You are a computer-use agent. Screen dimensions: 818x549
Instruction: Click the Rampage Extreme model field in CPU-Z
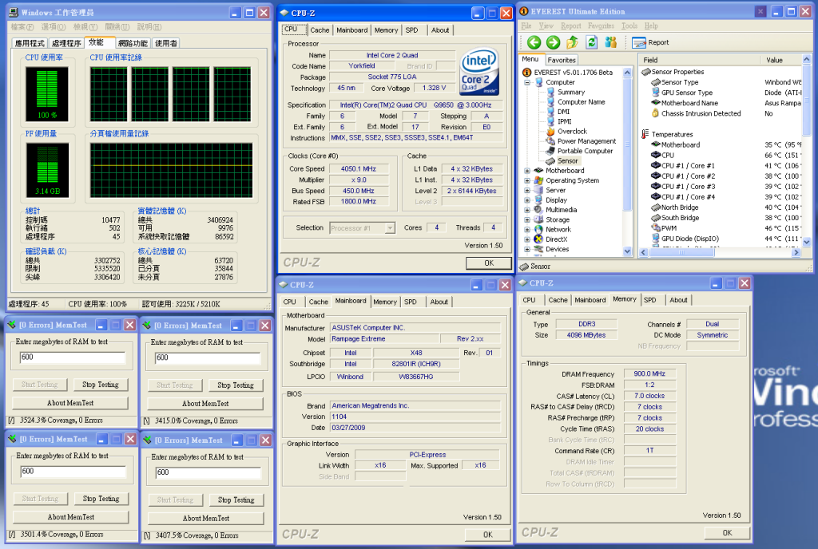(384, 339)
